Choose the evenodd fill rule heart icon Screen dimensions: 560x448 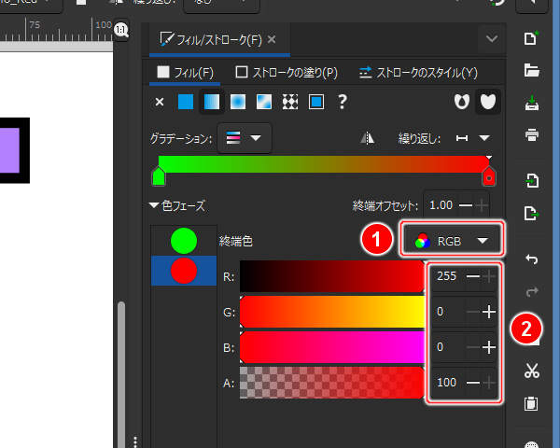click(x=461, y=102)
